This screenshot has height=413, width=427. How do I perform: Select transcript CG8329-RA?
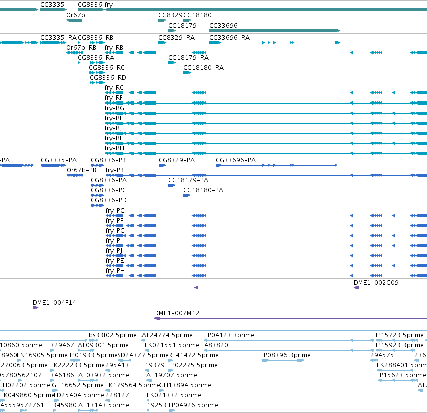tap(177, 37)
